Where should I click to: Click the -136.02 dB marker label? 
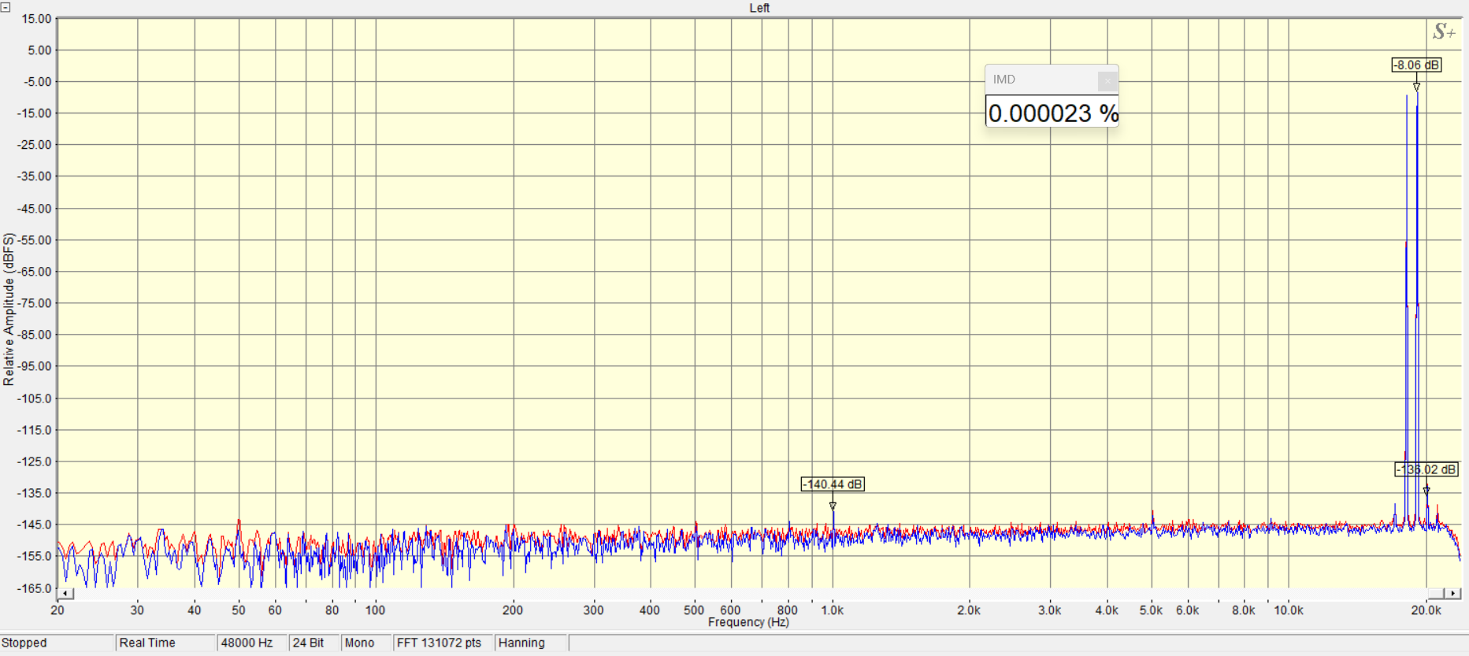1426,470
